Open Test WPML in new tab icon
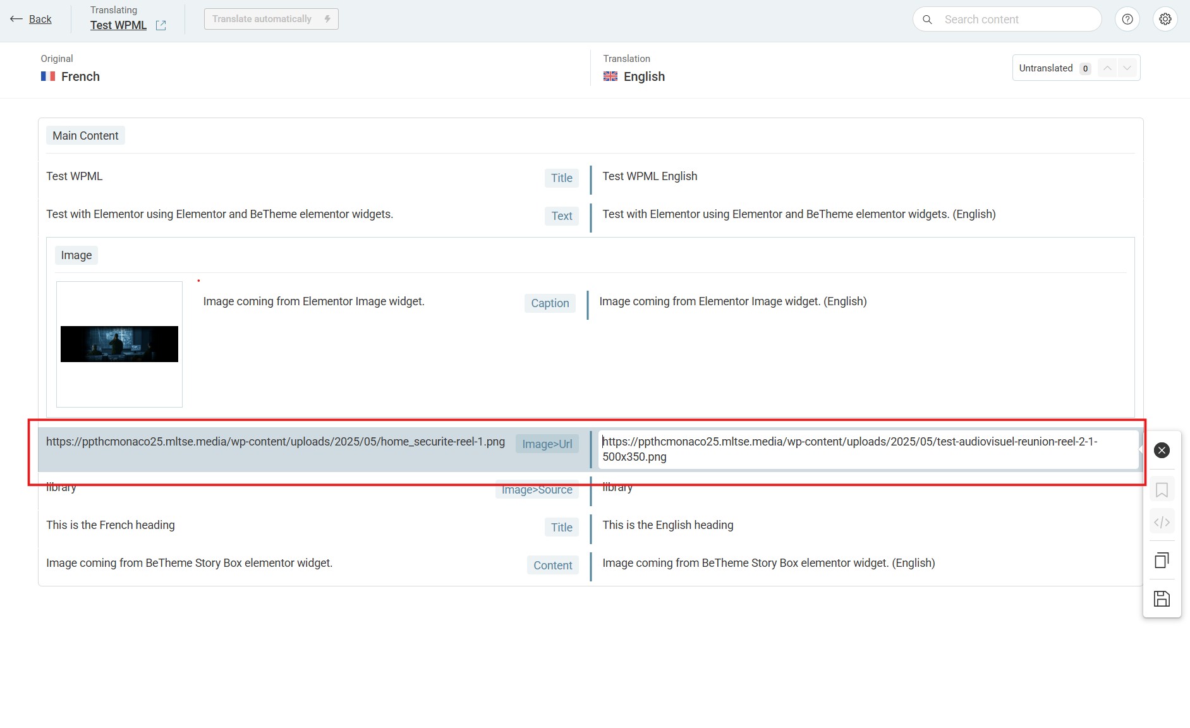Screen dimensions: 1190x728 [161, 25]
